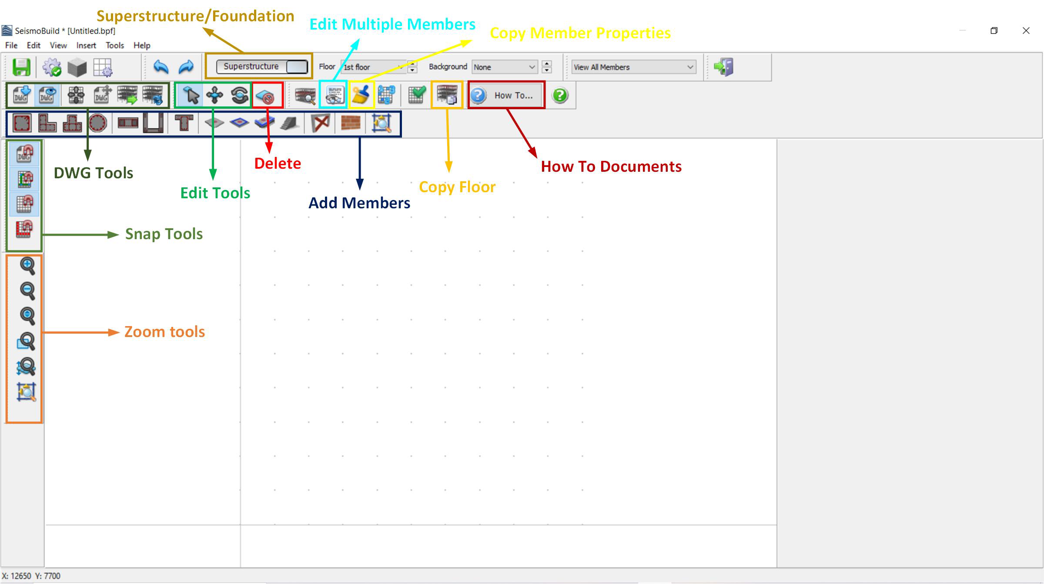Open the Help menu
1044x584 pixels.
pyautogui.click(x=142, y=45)
